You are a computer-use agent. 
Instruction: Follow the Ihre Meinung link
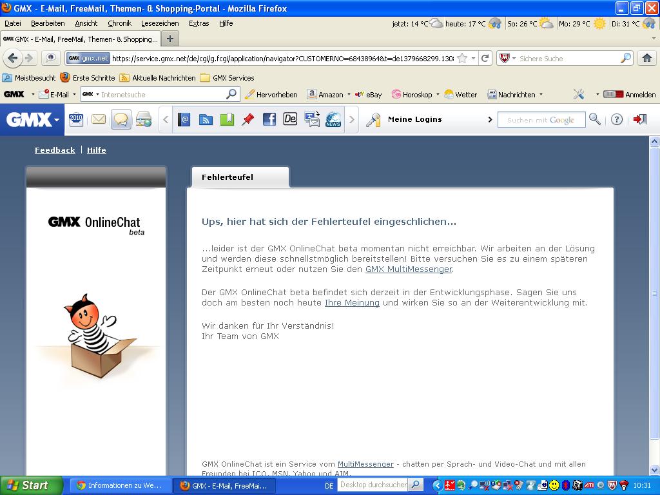click(x=352, y=303)
